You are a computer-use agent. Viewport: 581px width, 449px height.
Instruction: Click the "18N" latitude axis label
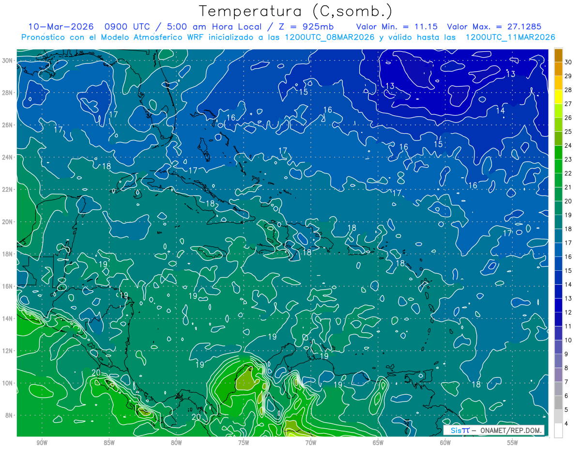(8, 254)
